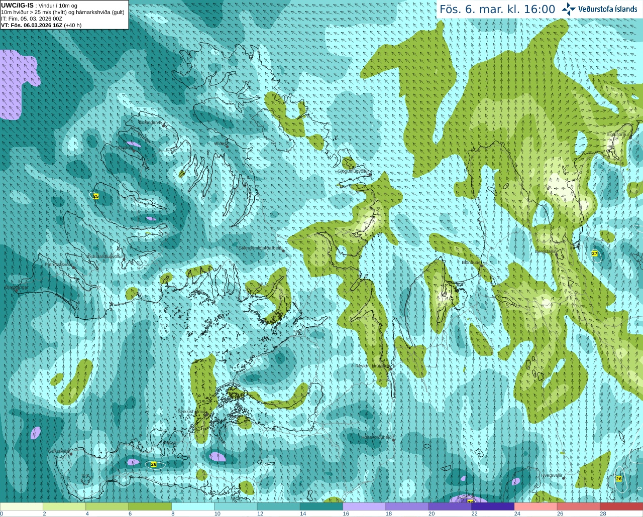Click the Bjargtangar station label
The width and height of the screenshot is (643, 517).
coord(16,288)
